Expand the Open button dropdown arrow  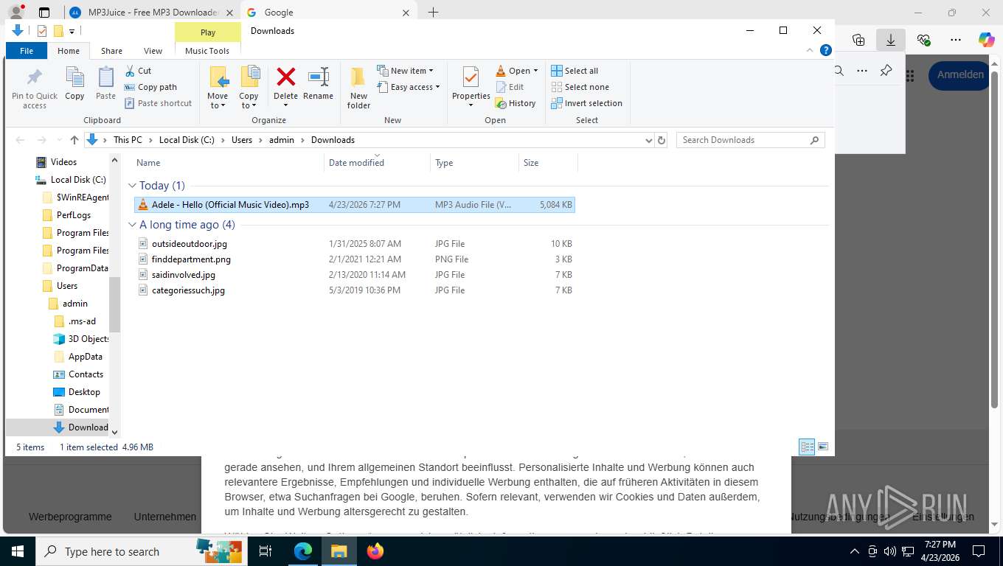tap(535, 71)
